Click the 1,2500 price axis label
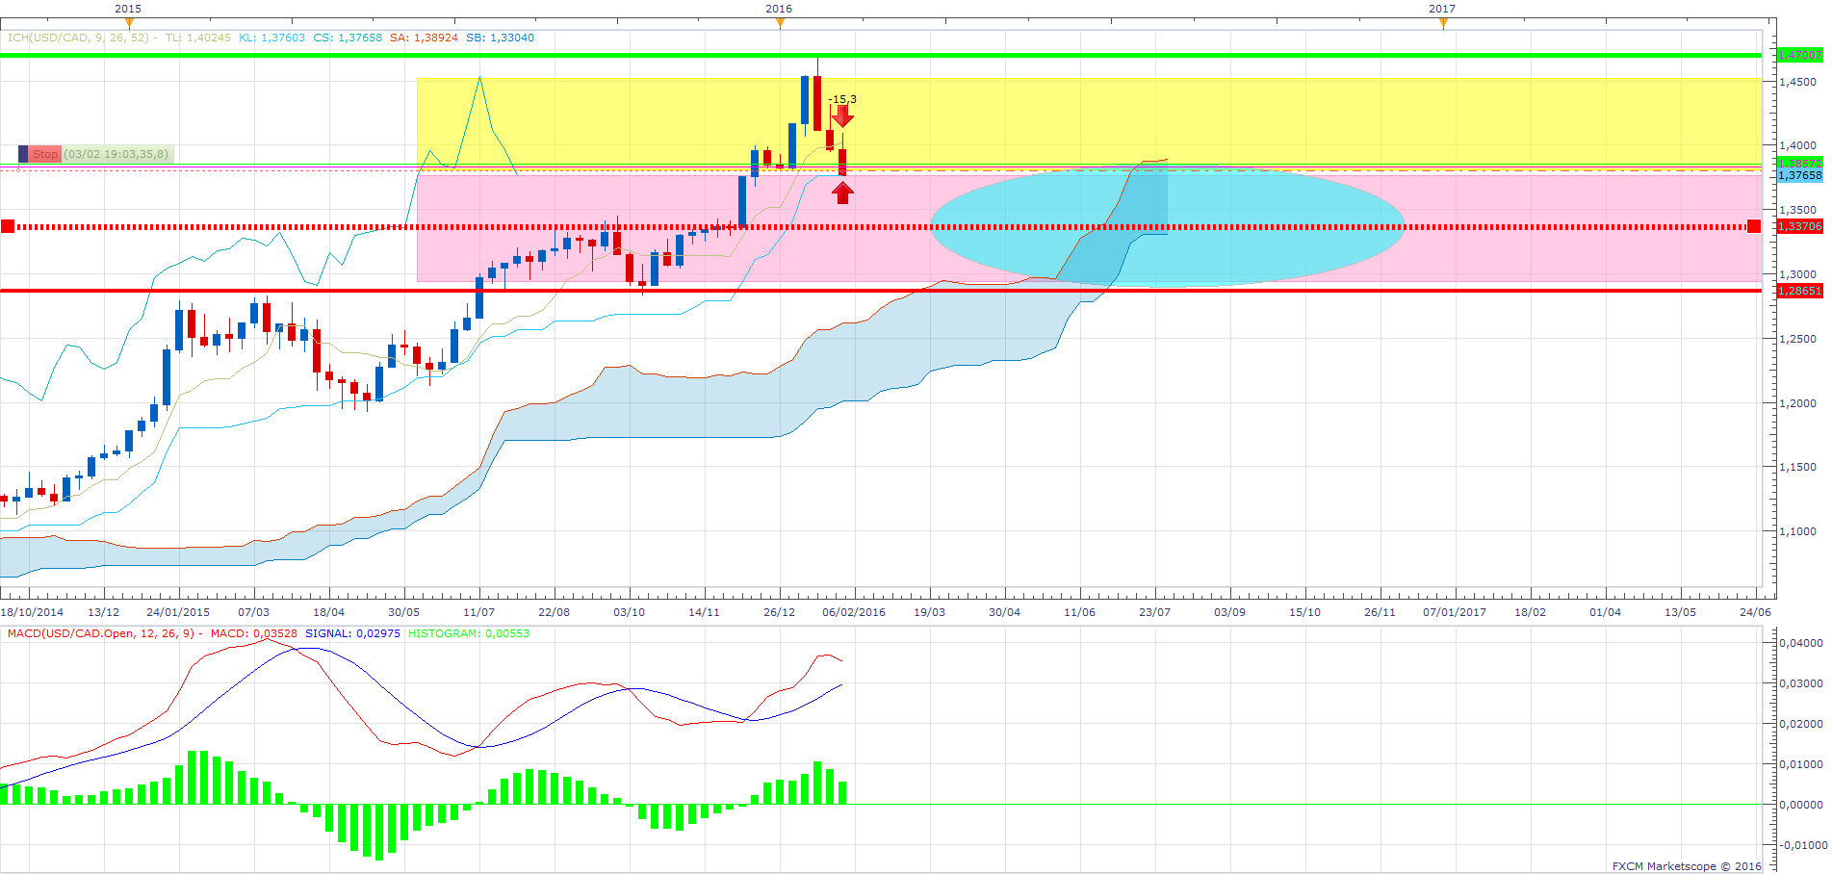The image size is (1832, 874). click(x=1798, y=339)
